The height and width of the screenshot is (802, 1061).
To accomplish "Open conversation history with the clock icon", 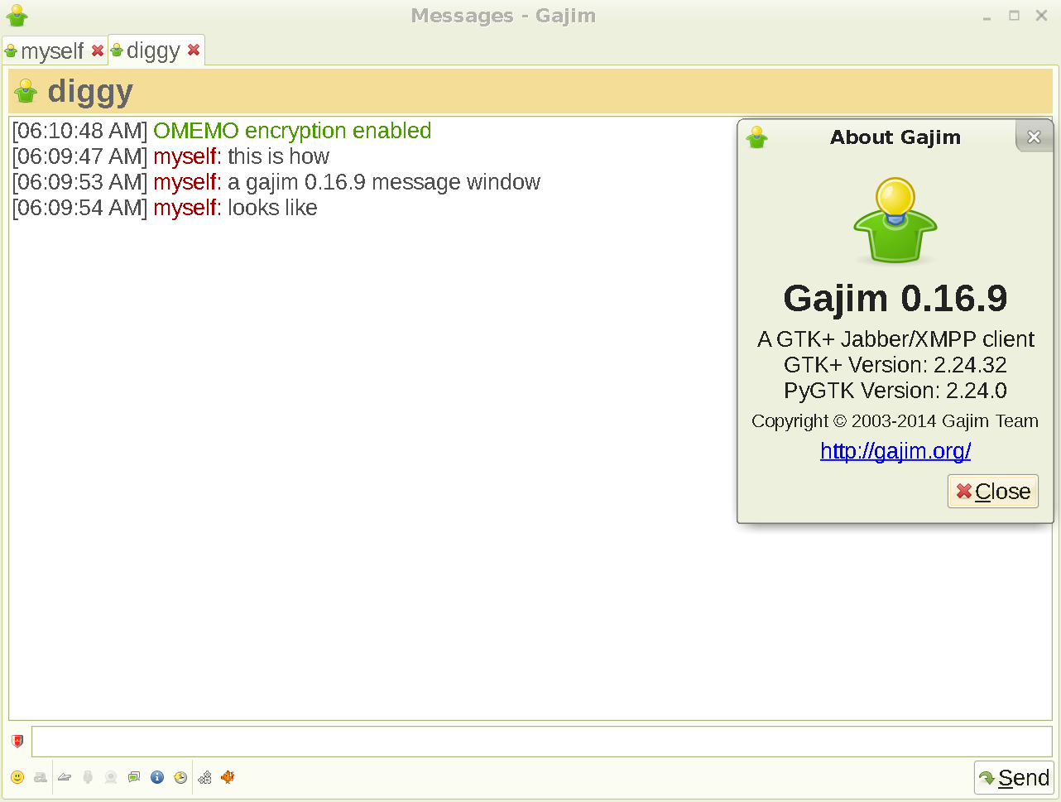I will pyautogui.click(x=180, y=777).
